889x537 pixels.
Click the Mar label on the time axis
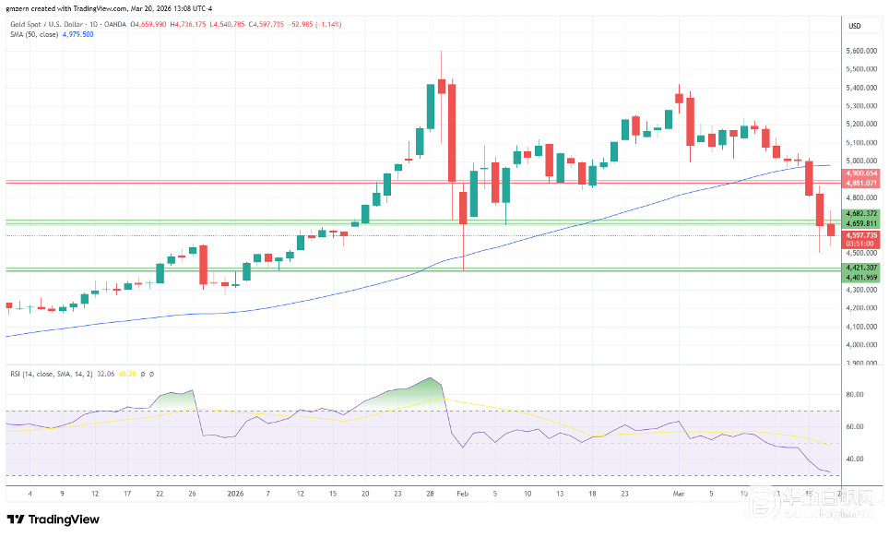tap(679, 494)
